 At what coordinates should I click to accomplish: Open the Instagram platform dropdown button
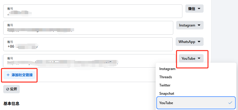[190, 25]
